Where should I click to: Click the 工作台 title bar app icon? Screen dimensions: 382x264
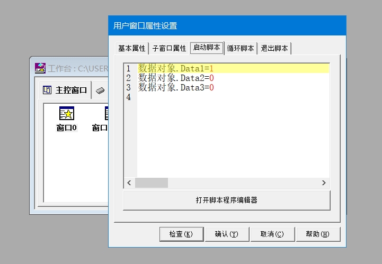[x=40, y=68]
